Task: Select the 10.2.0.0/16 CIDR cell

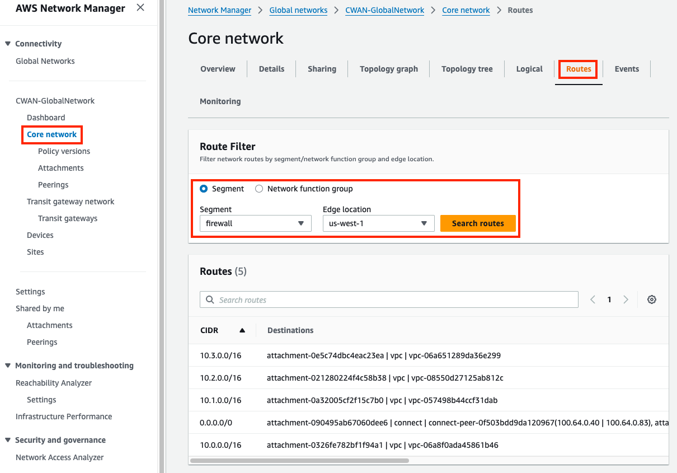Action: (220, 378)
